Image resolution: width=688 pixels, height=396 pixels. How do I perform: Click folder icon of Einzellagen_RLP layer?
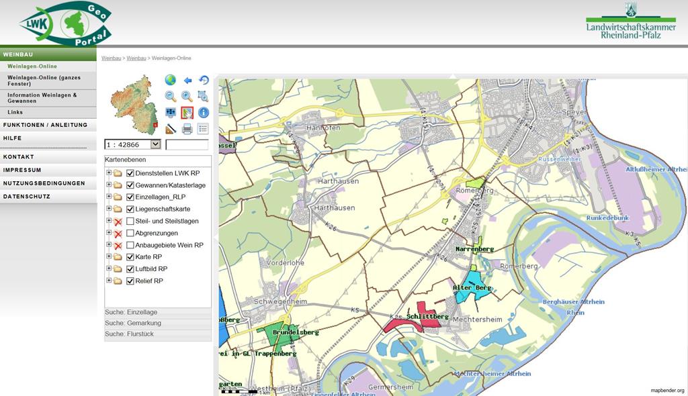pos(118,197)
